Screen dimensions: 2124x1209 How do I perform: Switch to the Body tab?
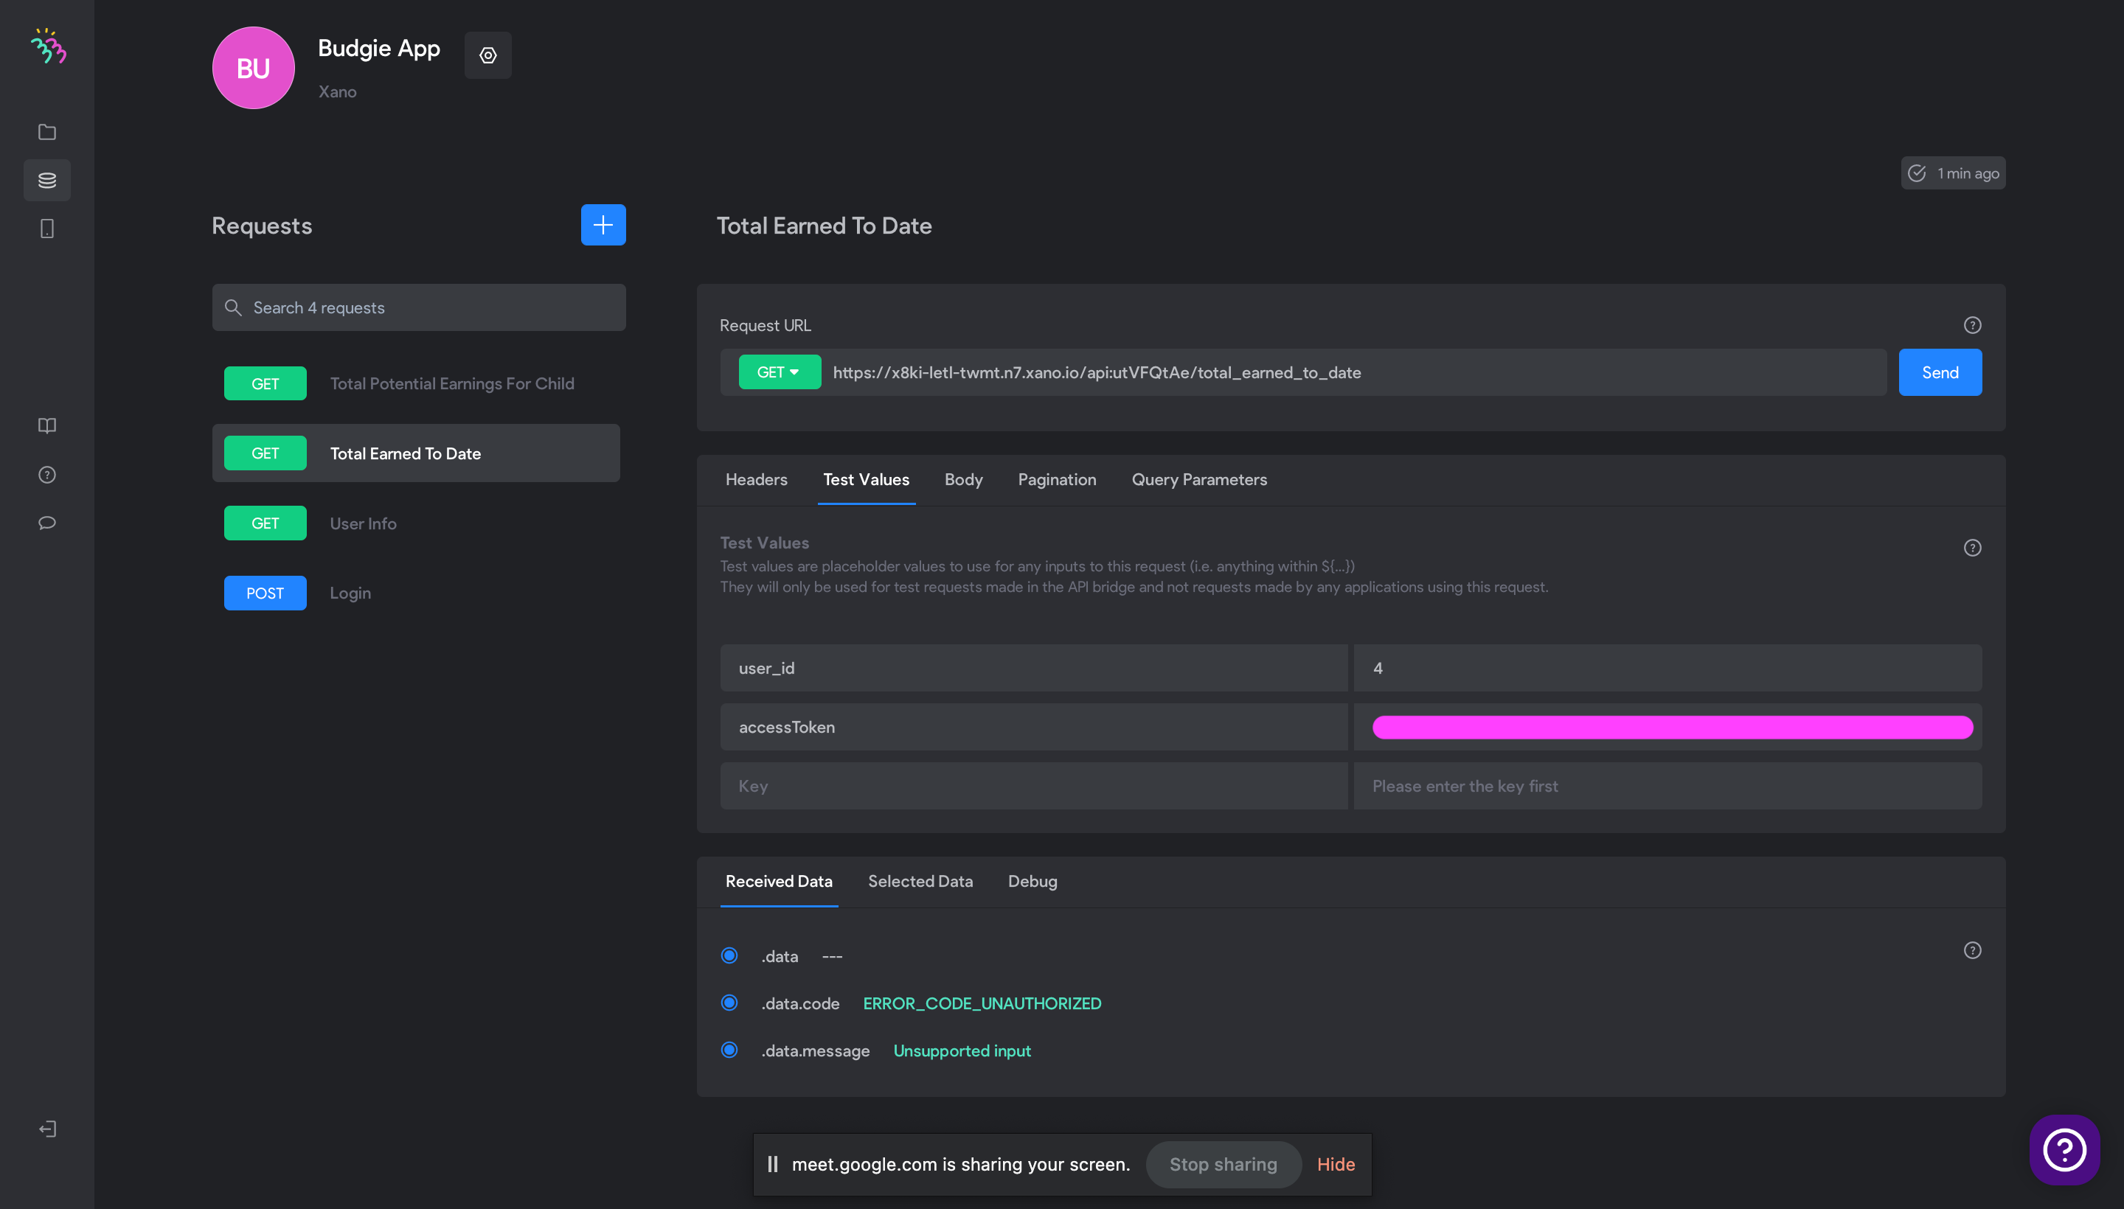(962, 479)
